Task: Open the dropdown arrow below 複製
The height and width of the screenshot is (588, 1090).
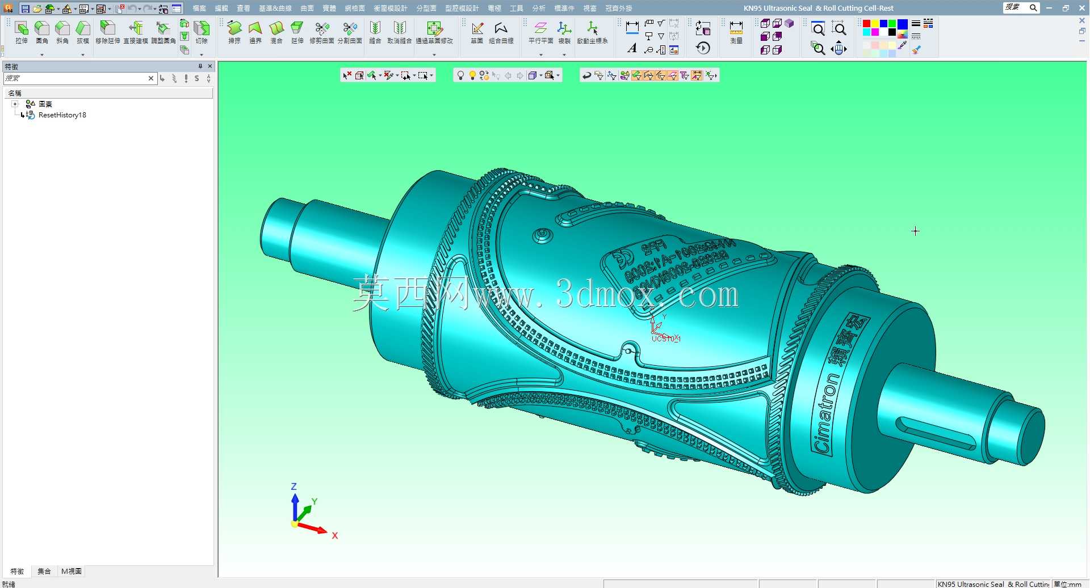Action: [564, 54]
